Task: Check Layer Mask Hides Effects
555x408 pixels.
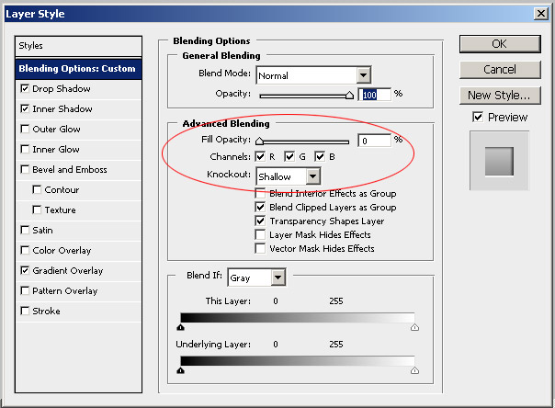Action: point(260,234)
